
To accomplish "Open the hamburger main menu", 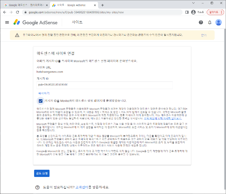I will 7,22.
